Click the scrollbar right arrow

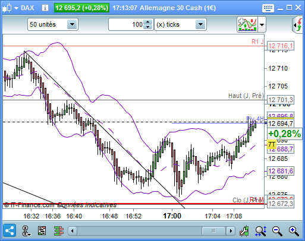click(x=231, y=231)
